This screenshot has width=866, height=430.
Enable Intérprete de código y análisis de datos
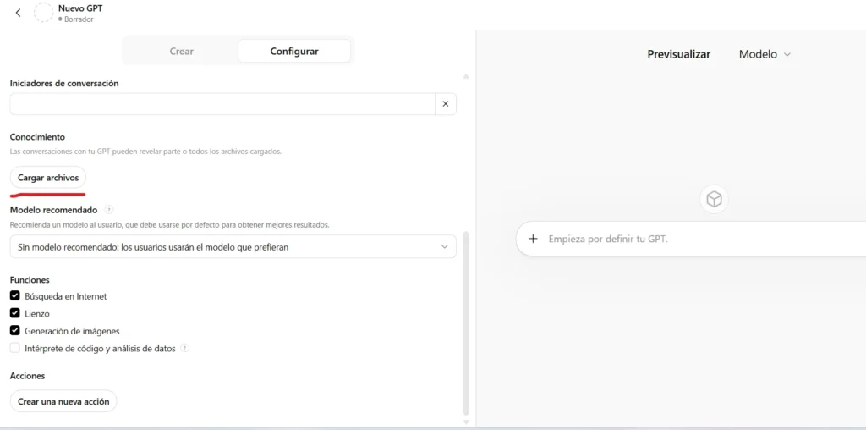[x=15, y=348]
